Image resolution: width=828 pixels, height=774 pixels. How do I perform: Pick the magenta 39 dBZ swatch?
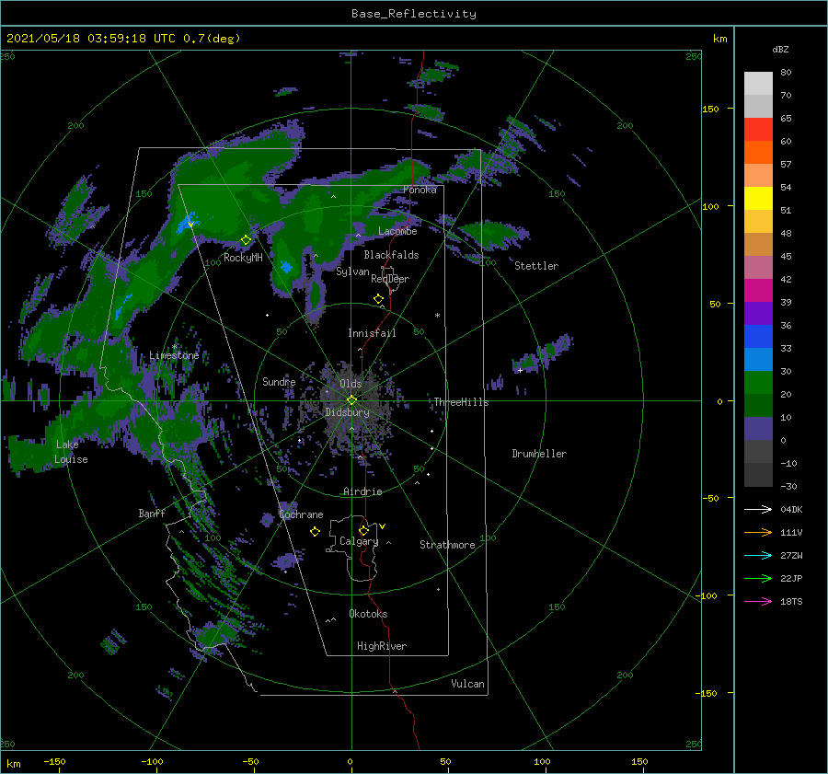point(758,291)
